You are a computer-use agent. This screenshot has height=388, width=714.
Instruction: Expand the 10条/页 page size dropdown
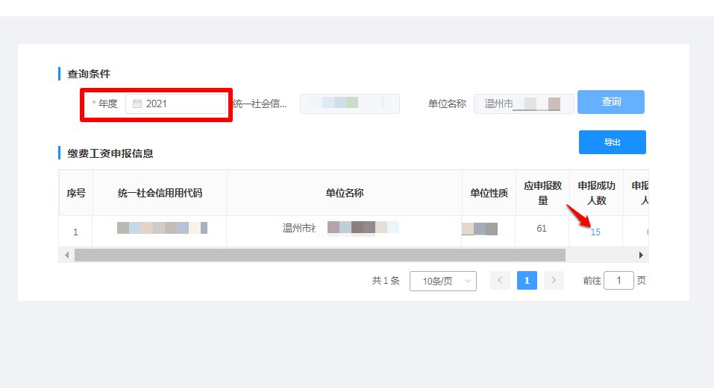[442, 281]
